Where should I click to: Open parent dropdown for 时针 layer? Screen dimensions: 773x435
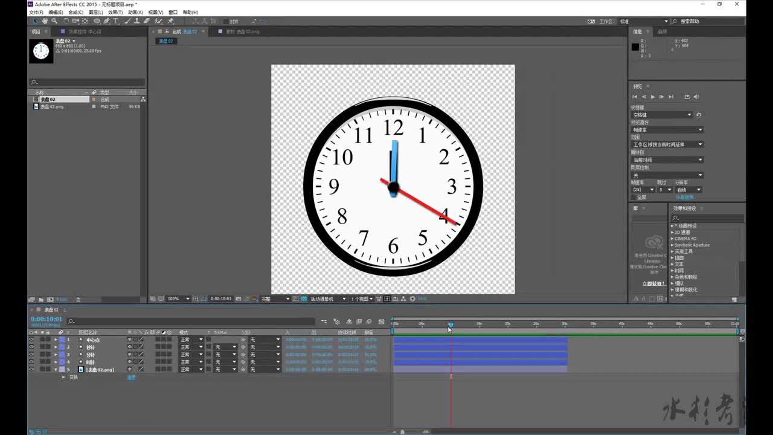pos(265,362)
